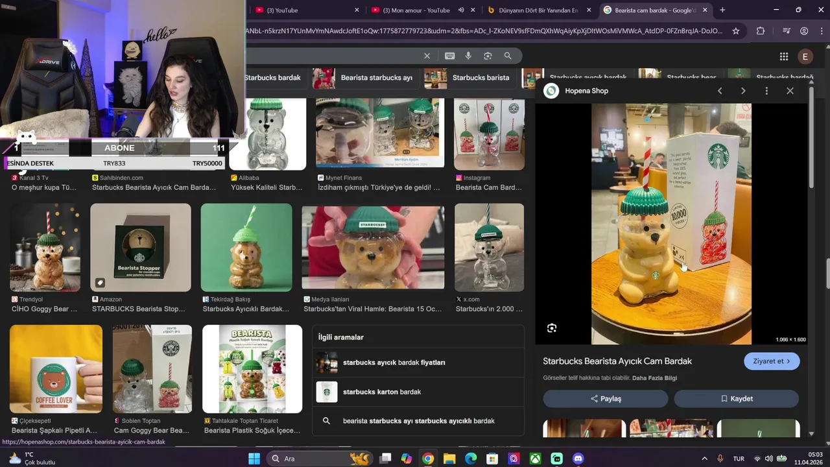830x467 pixels.
Task: Start voice search with microphone icon
Action: click(x=468, y=56)
